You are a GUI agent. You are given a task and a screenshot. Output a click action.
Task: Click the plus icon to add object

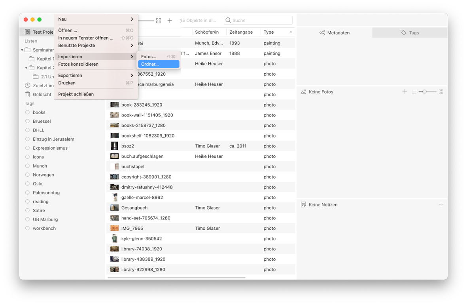pyautogui.click(x=170, y=21)
